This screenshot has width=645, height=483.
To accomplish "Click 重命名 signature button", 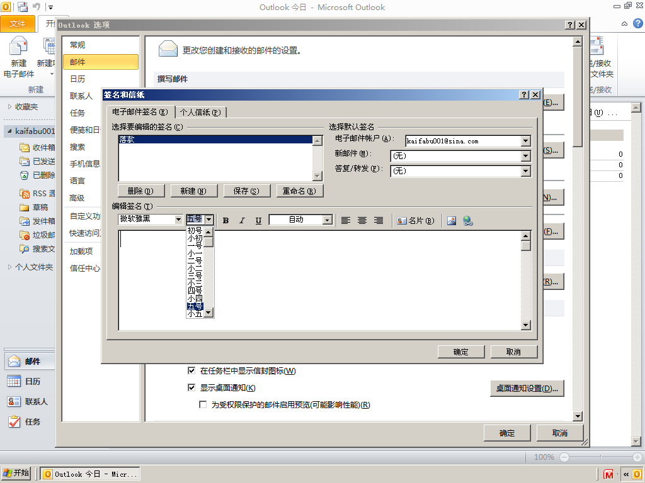I will [299, 191].
